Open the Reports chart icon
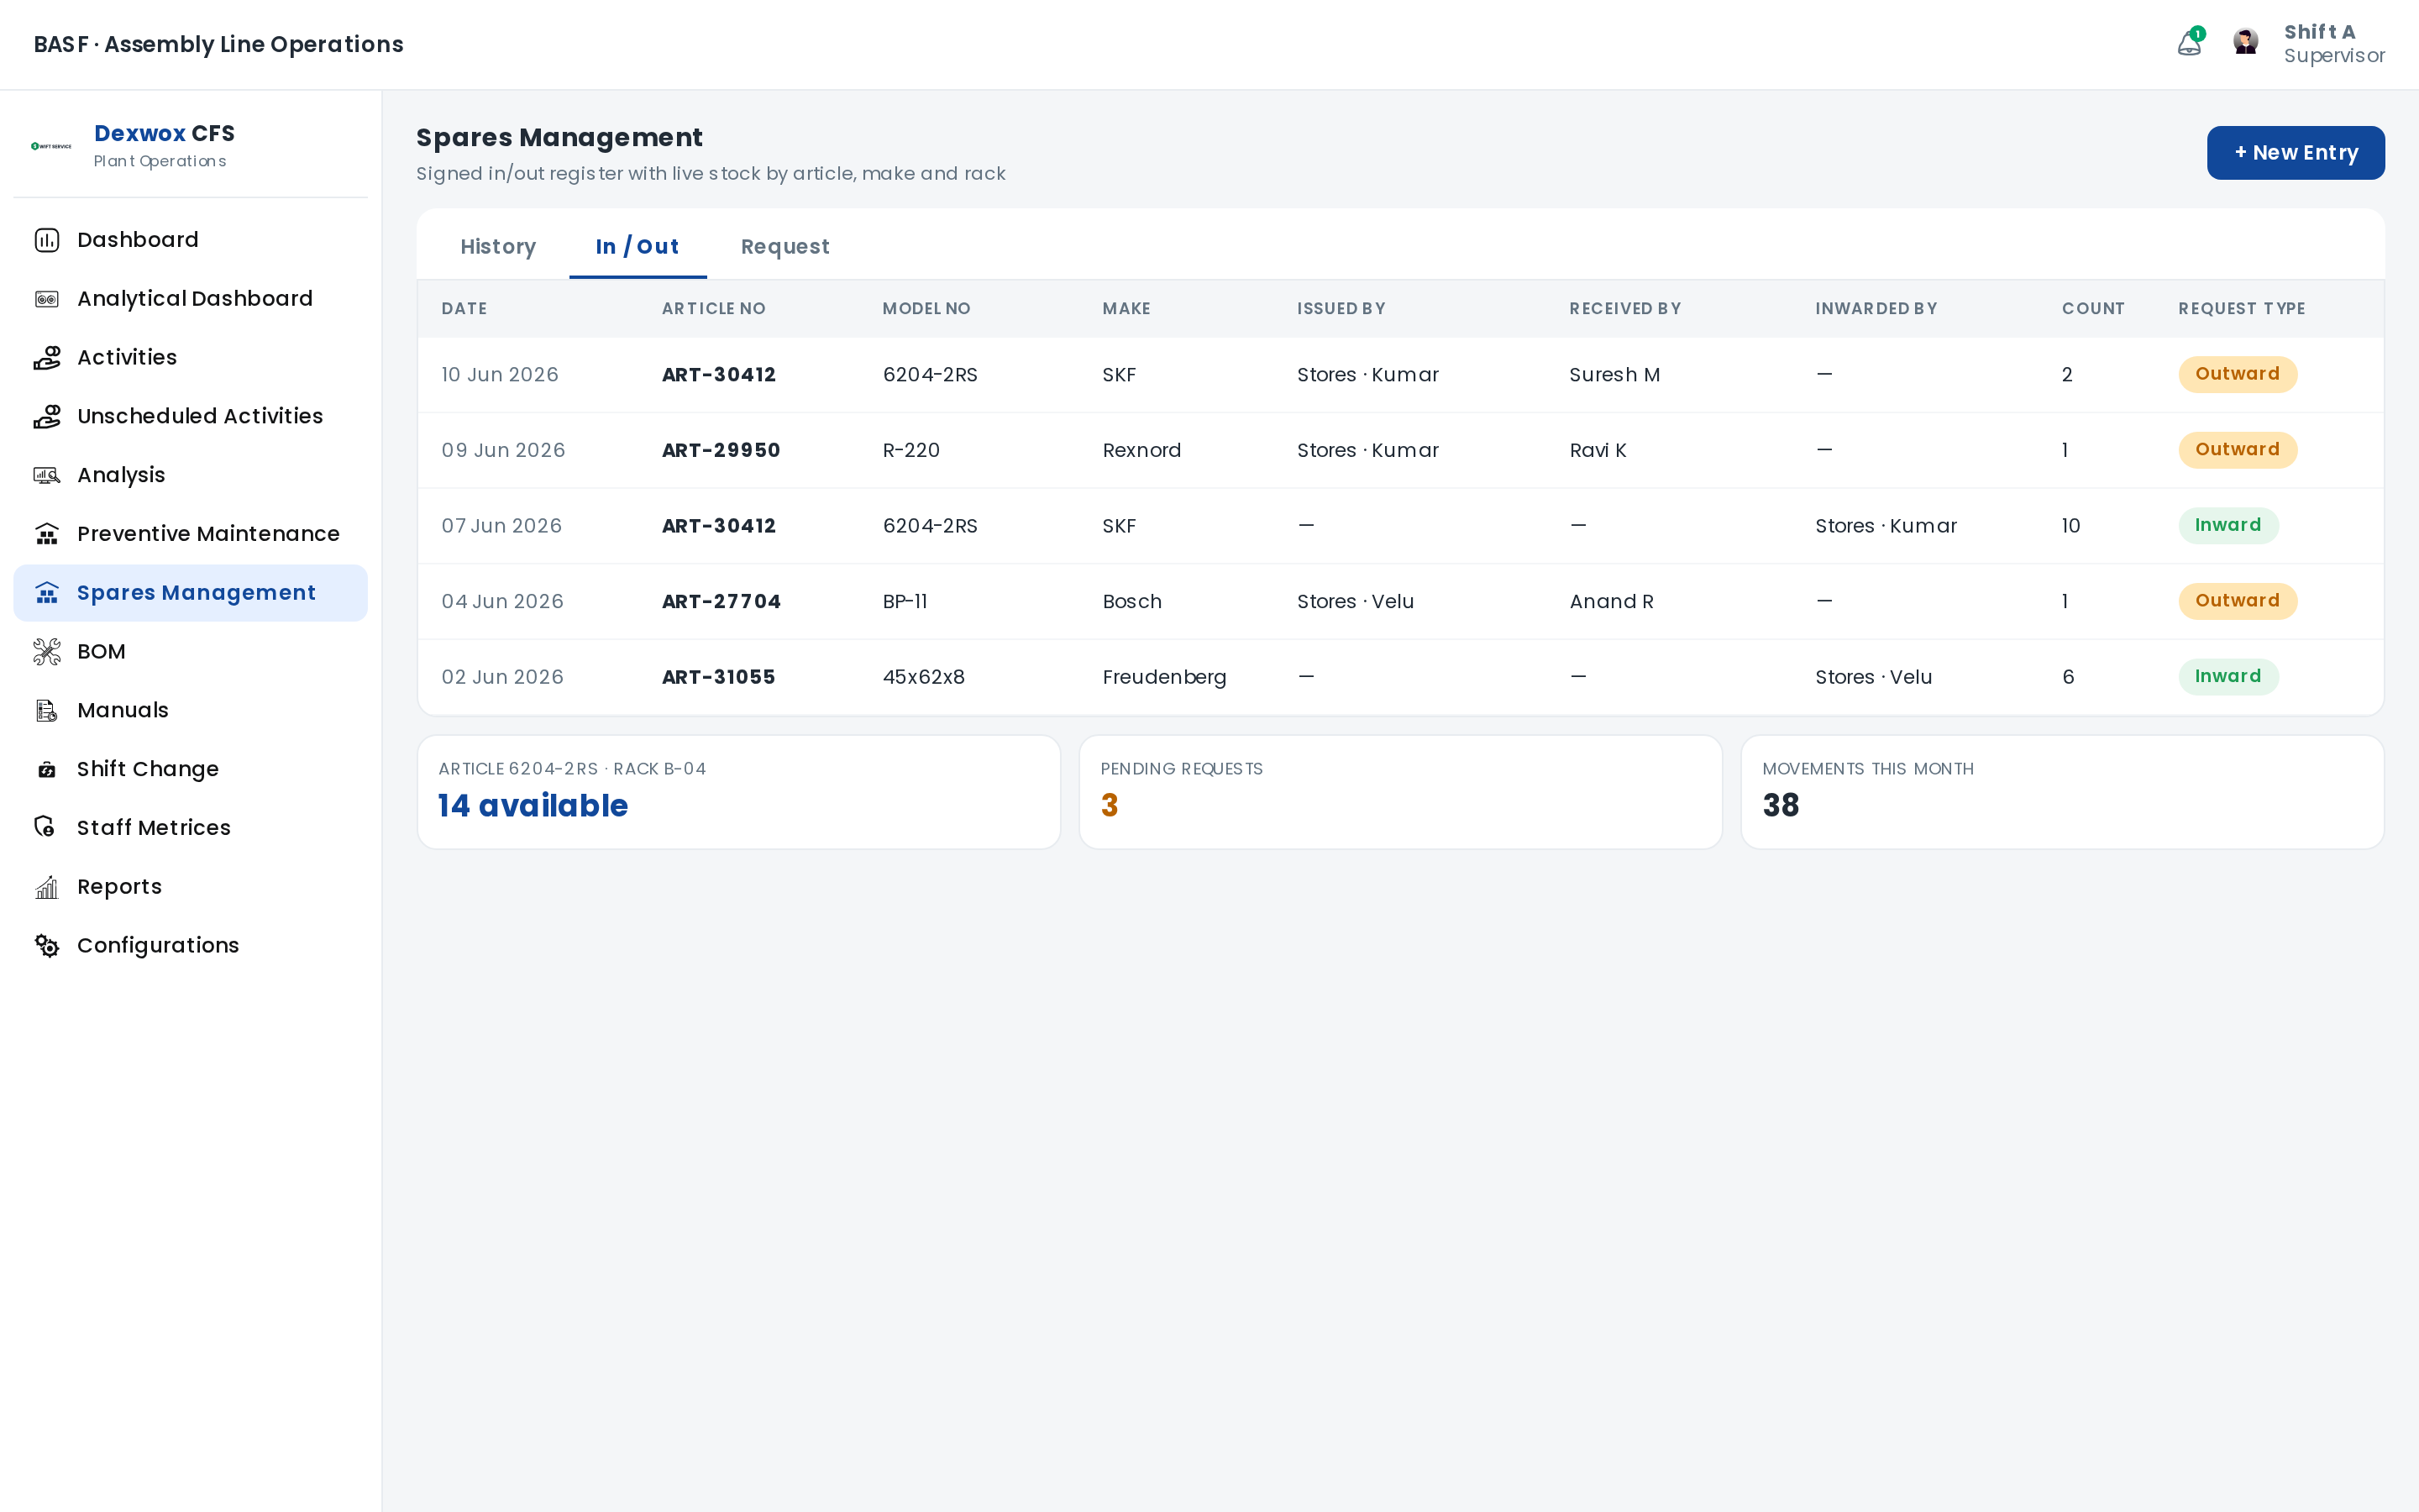 (x=47, y=887)
